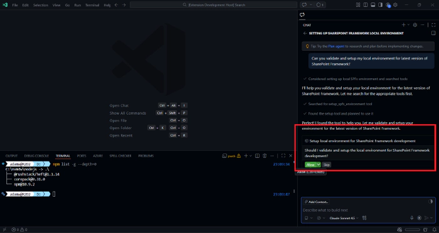Start a new chat with the plus icon
The width and height of the screenshot is (439, 233).
coord(403,25)
